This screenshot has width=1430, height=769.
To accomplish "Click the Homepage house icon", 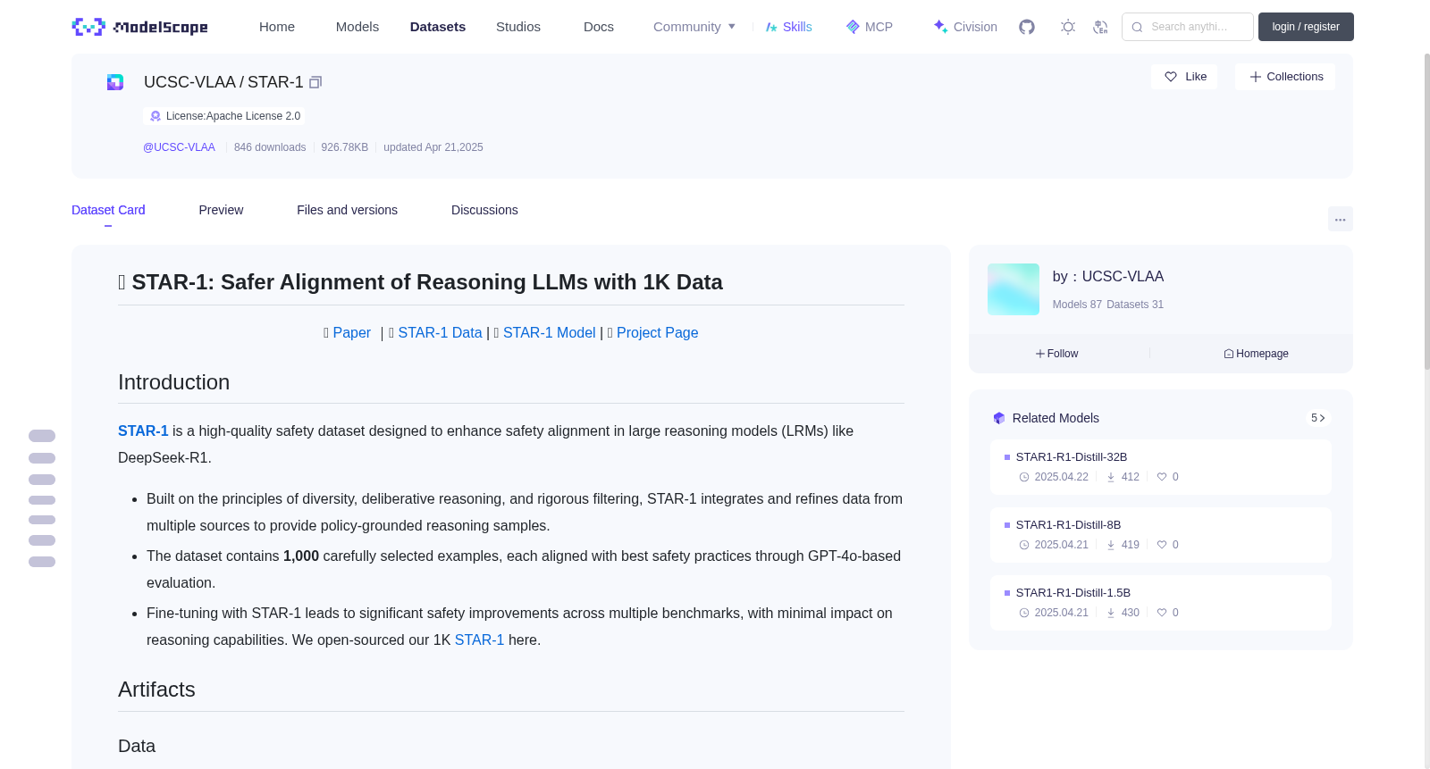I will point(1229,354).
